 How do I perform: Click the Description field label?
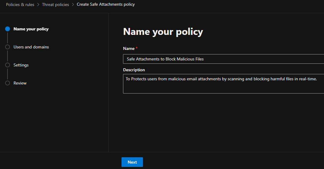(134, 70)
